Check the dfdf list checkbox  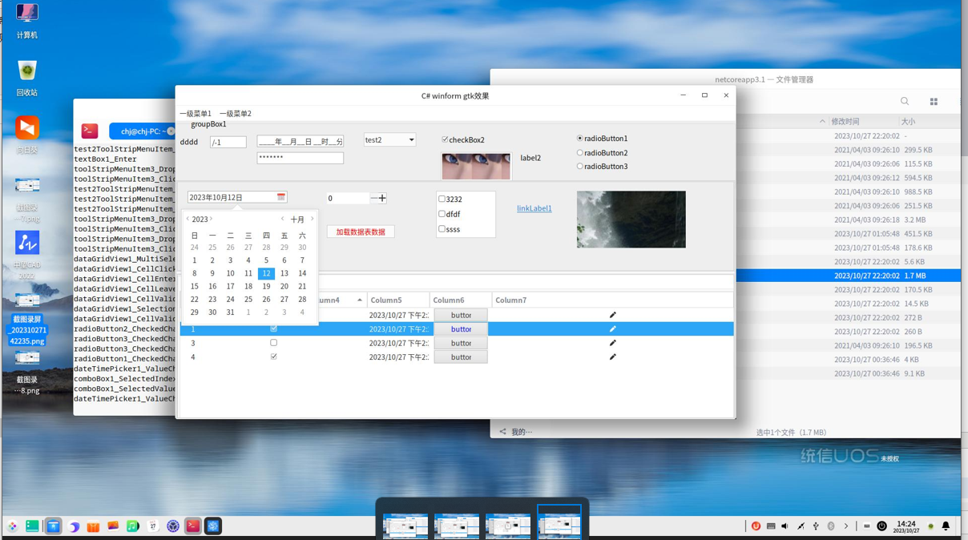coord(442,214)
